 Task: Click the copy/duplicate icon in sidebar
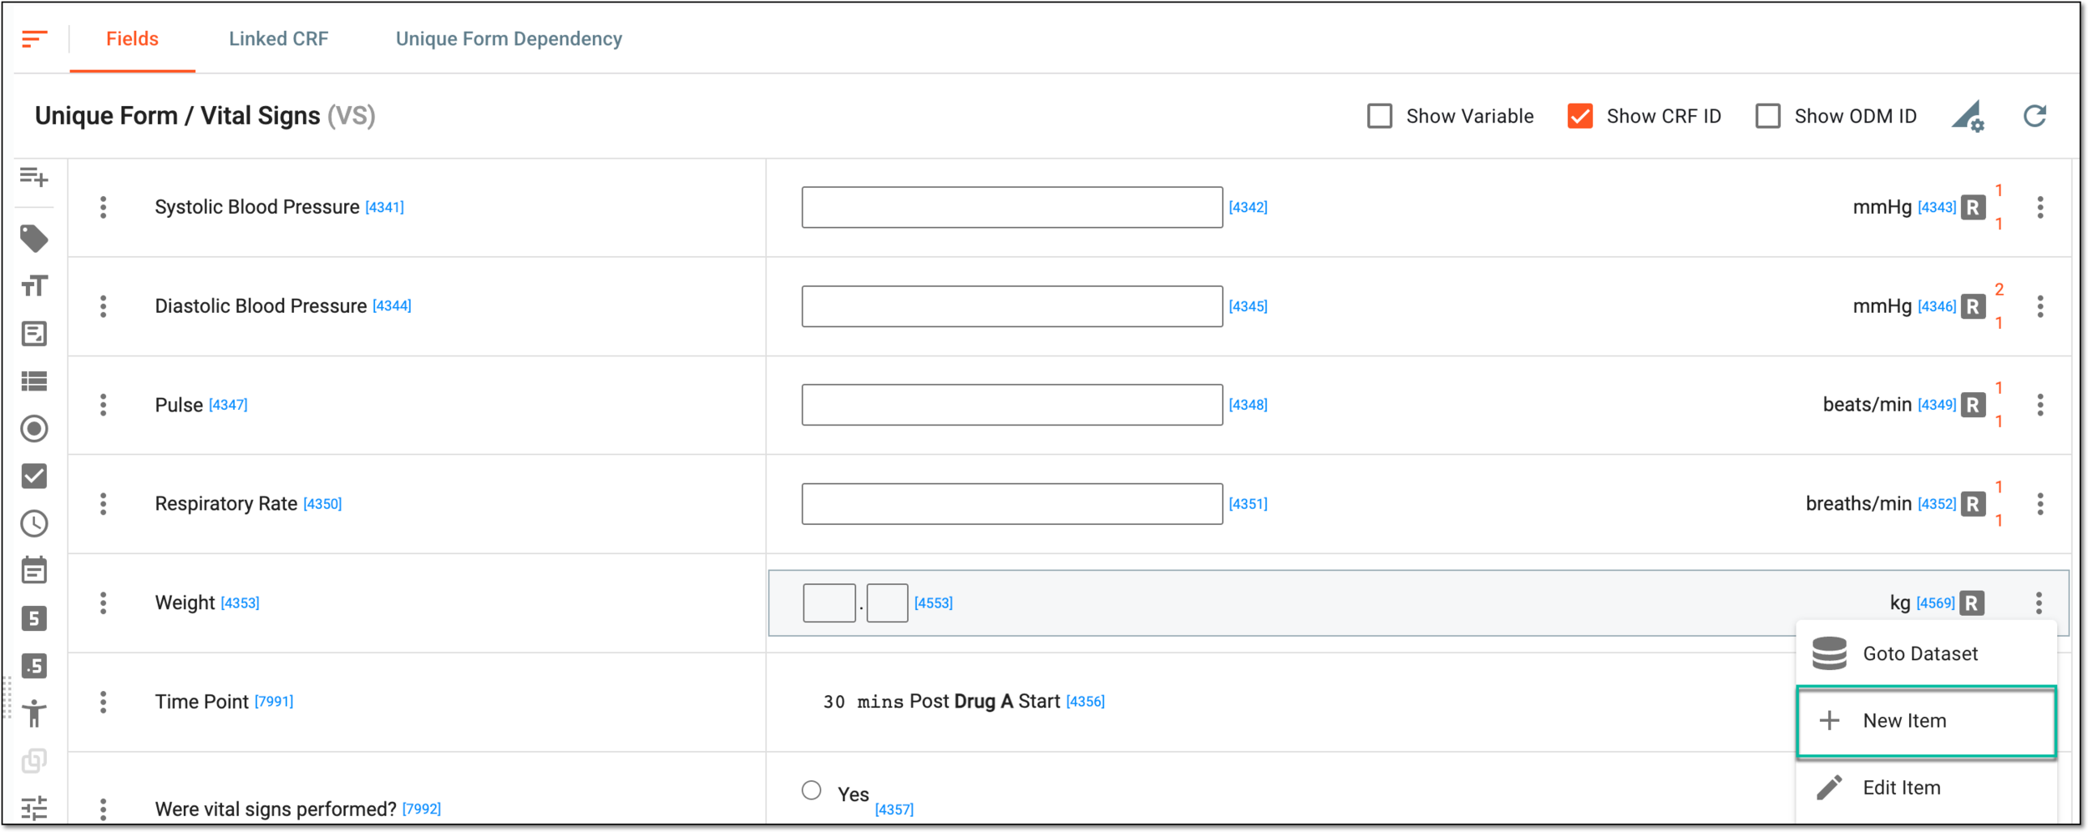pos(34,761)
